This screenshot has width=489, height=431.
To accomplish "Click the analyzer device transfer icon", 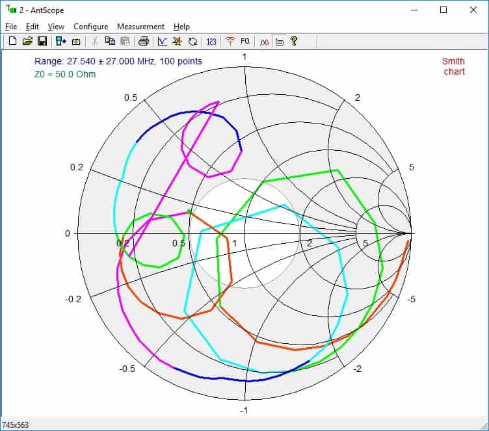I will point(61,41).
